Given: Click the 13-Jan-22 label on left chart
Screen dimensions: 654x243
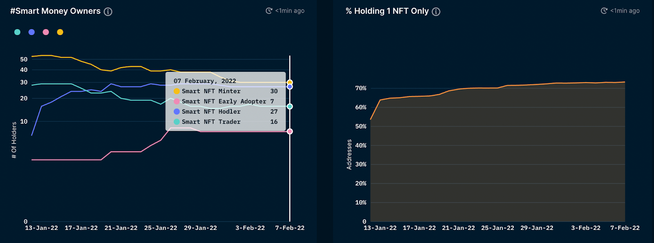Looking at the screenshot, I should point(41,228).
